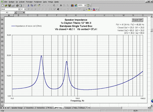The width and height of the screenshot is (153, 112).
Task: Click the formula bar input area
Action: 89,12
